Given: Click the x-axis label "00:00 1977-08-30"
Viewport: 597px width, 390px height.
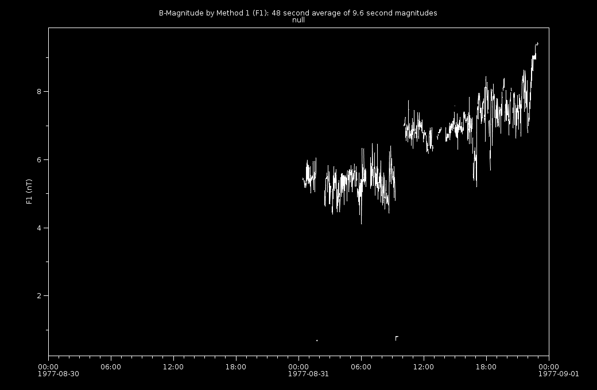Looking at the screenshot, I should 59,370.
